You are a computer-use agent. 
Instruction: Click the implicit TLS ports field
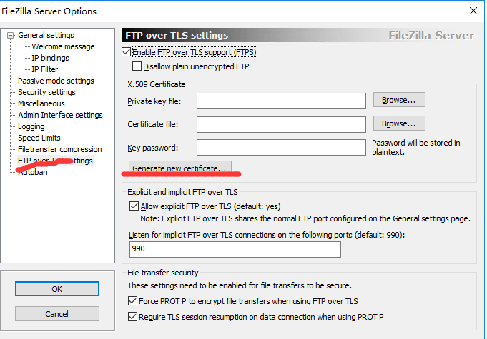[235, 249]
